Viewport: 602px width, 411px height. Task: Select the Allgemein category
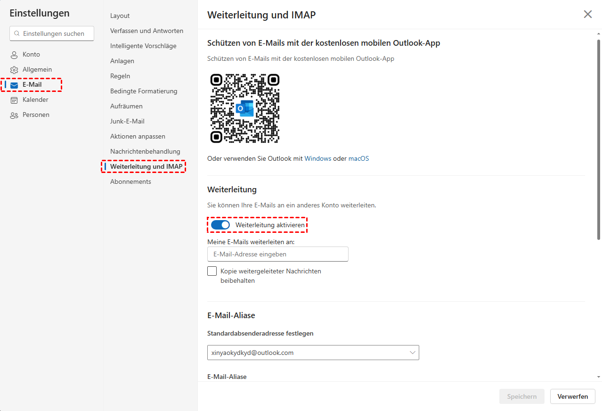coord(37,69)
